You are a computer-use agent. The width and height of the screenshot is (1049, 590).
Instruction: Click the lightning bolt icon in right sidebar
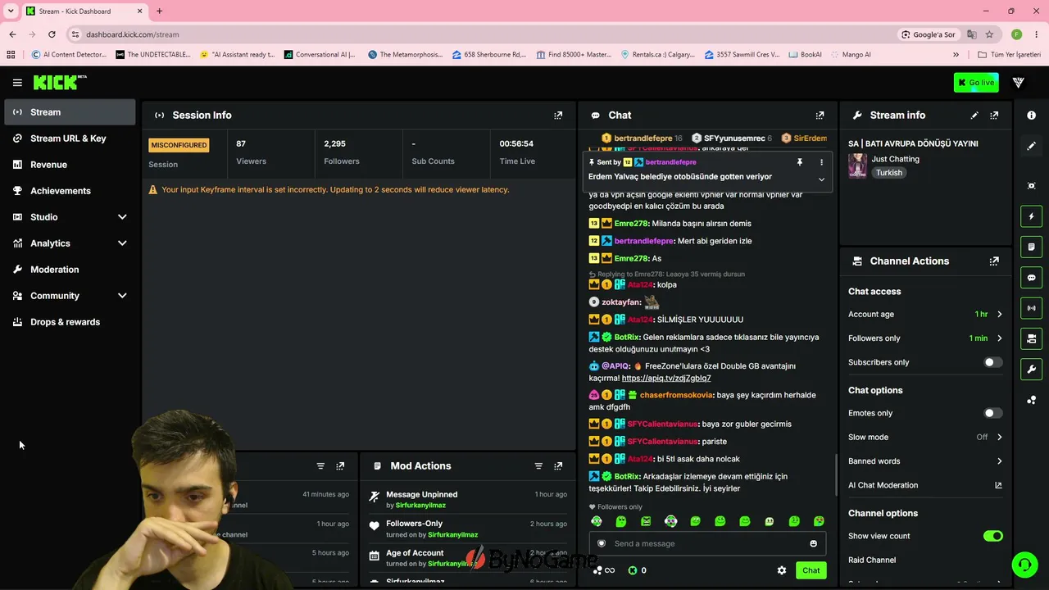click(x=1032, y=216)
